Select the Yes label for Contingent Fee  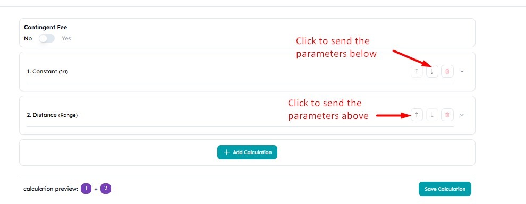[x=66, y=39]
